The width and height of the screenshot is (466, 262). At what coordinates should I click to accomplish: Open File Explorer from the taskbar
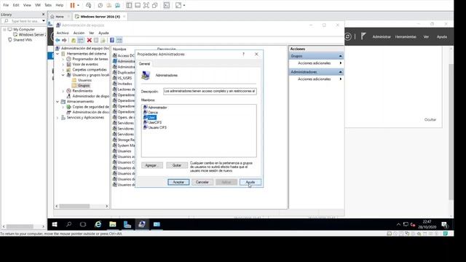(x=113, y=224)
